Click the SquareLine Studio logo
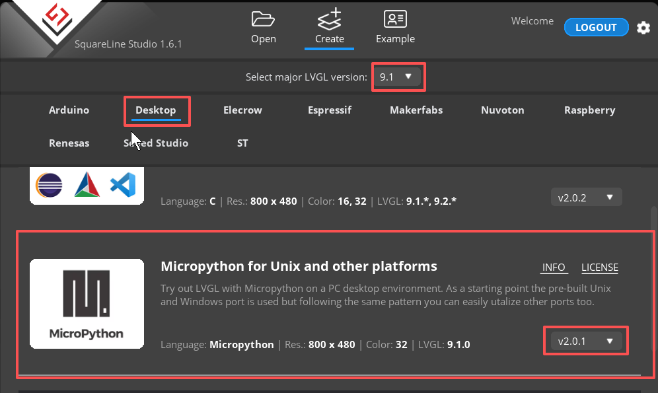Image resolution: width=658 pixels, height=393 pixels. point(57,18)
